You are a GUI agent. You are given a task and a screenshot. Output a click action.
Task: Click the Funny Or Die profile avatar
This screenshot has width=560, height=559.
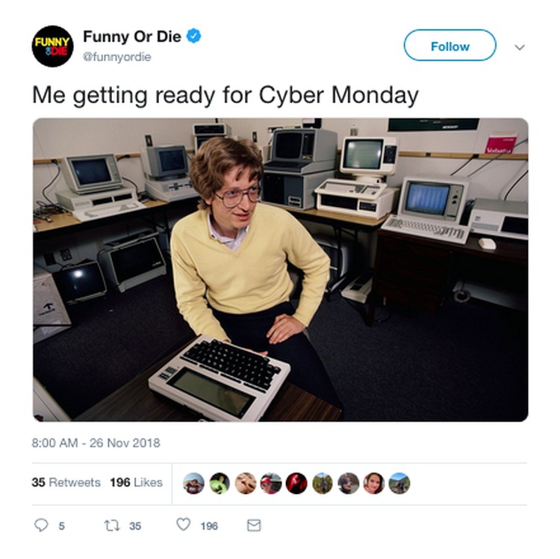(x=52, y=46)
